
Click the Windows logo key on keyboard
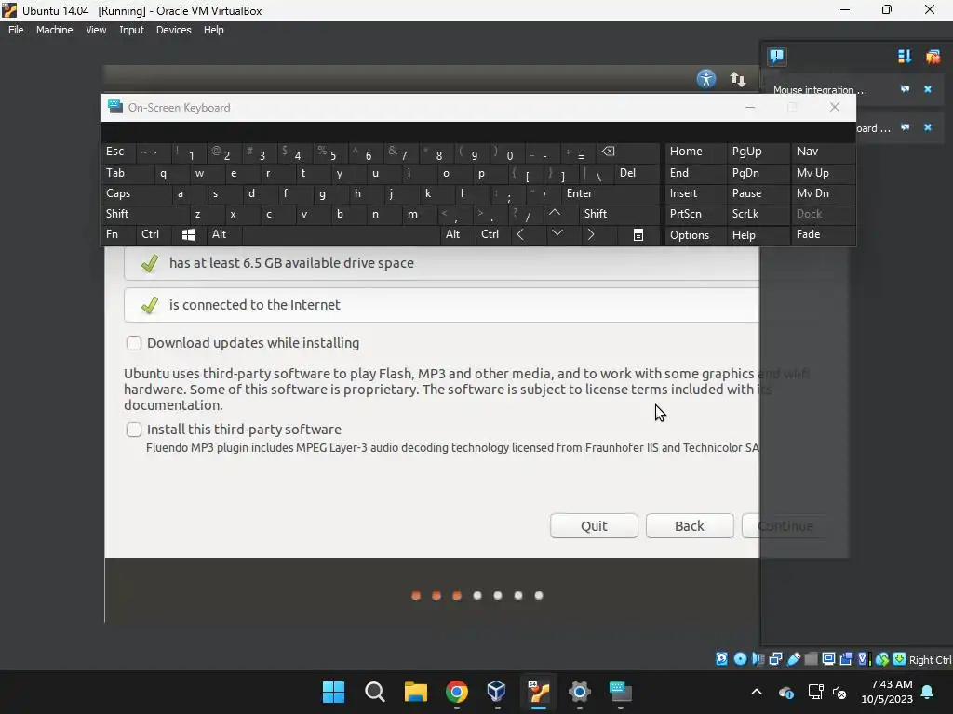(x=188, y=235)
